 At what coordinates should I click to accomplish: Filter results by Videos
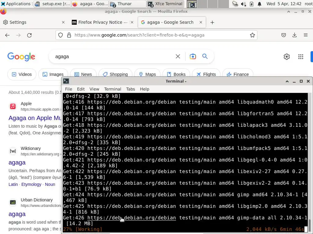pyautogui.click(x=22, y=74)
